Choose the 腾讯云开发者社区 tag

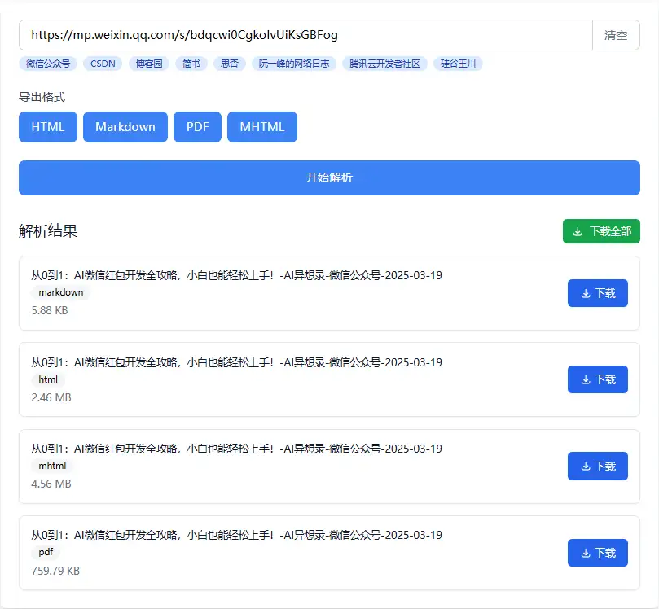[384, 64]
